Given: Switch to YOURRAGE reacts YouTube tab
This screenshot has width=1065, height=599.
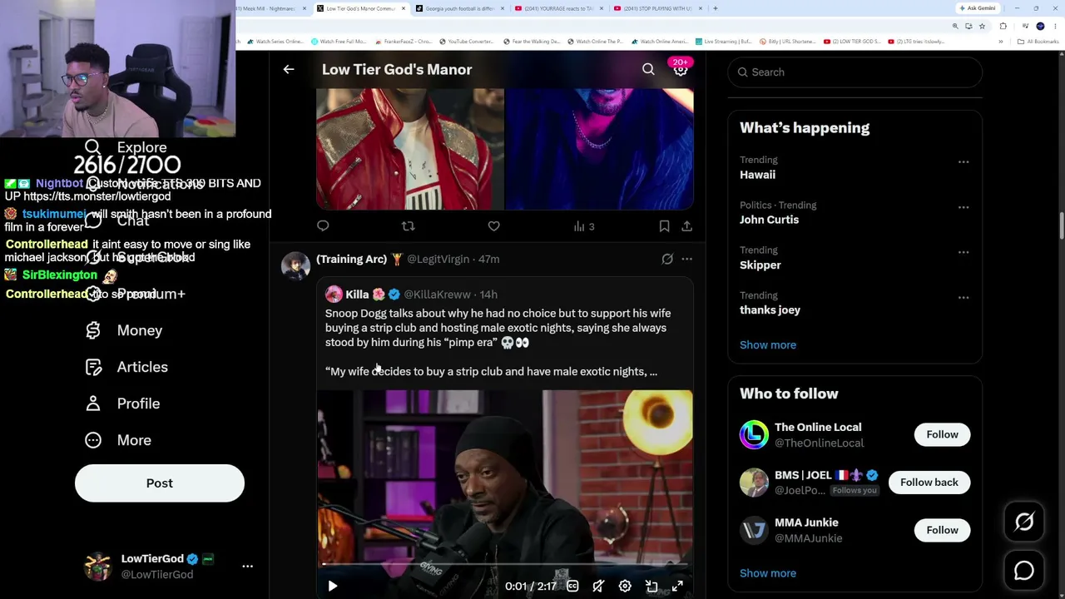Looking at the screenshot, I should point(557,8).
